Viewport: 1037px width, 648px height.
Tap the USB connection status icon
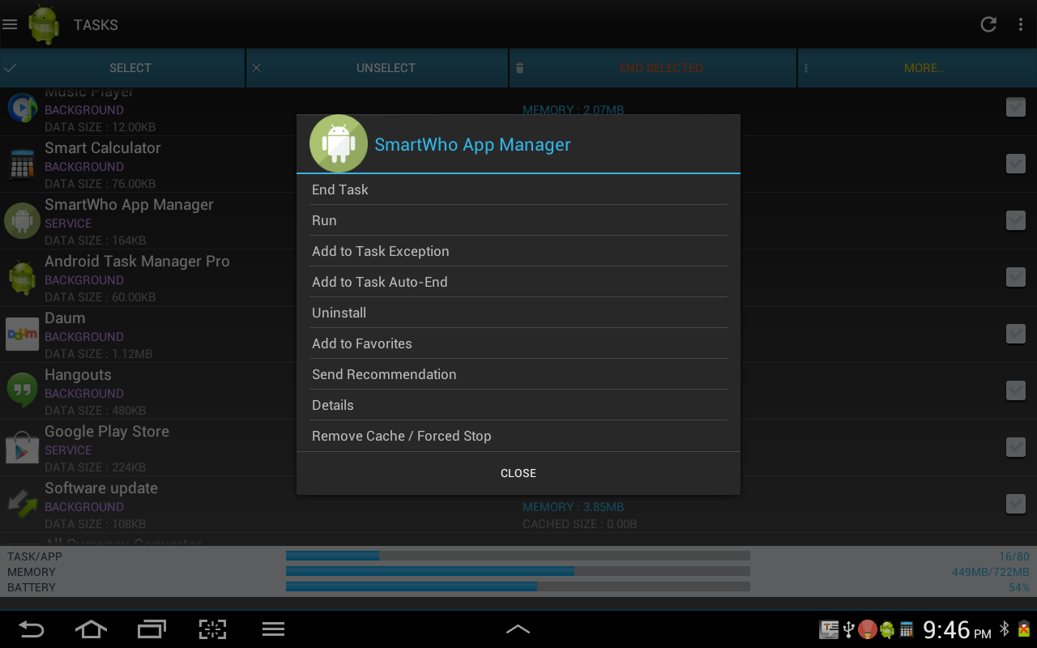coord(848,629)
